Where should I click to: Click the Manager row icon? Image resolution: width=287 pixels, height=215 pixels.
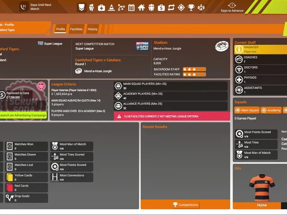[239, 49]
